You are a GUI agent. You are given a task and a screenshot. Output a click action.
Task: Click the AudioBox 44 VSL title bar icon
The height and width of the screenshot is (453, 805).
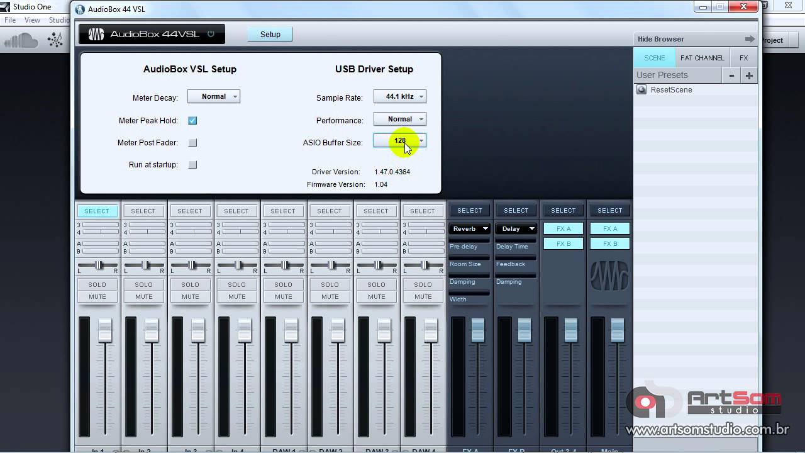(x=80, y=9)
